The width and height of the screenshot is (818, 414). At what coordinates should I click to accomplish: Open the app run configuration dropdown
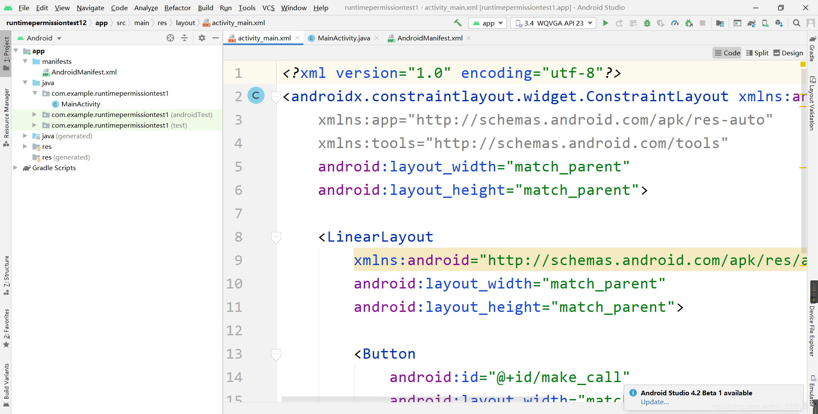tap(487, 23)
